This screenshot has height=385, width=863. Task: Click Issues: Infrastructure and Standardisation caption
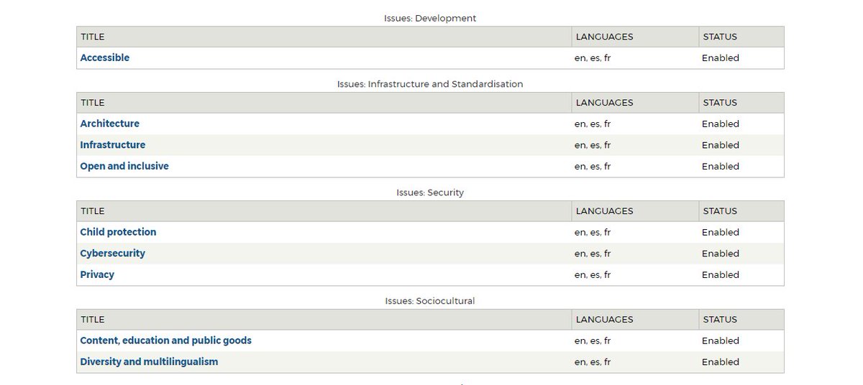tap(430, 84)
